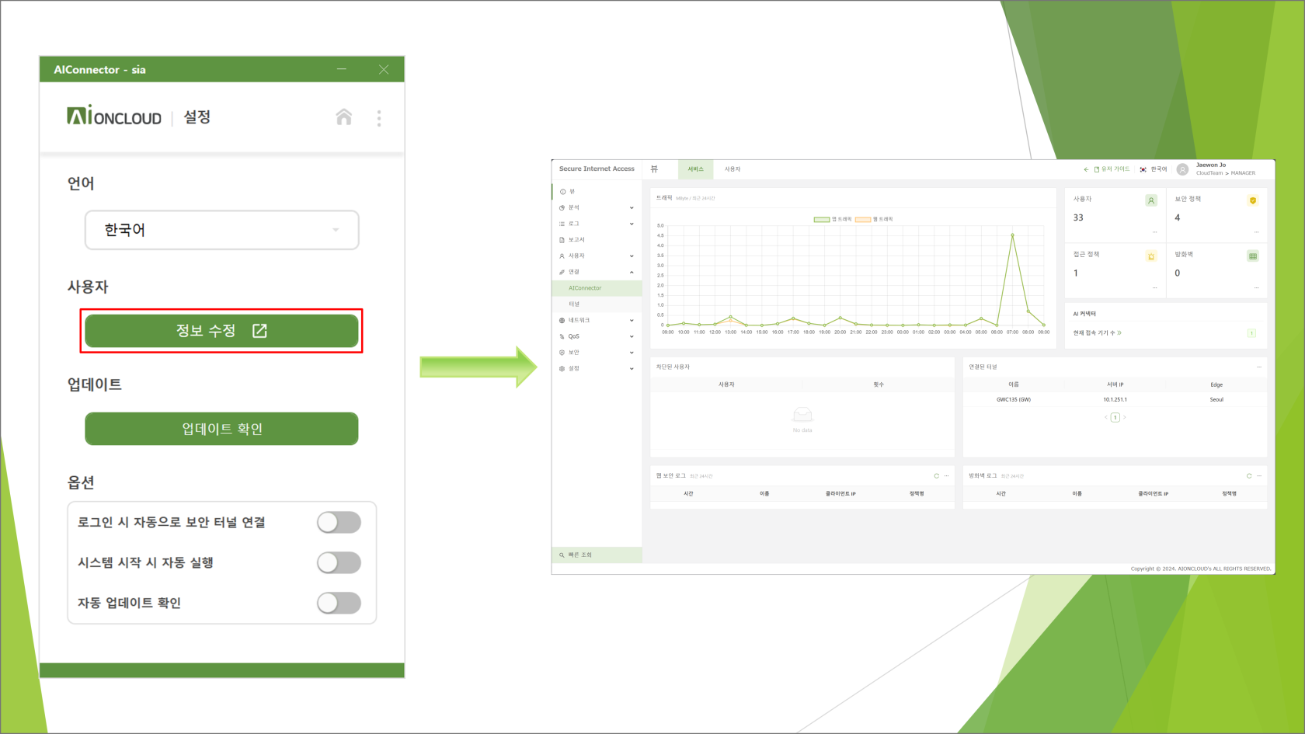Screen dimensions: 1305x734
Task: Turn on 자동 업데이트 확인 switch
Action: point(339,604)
